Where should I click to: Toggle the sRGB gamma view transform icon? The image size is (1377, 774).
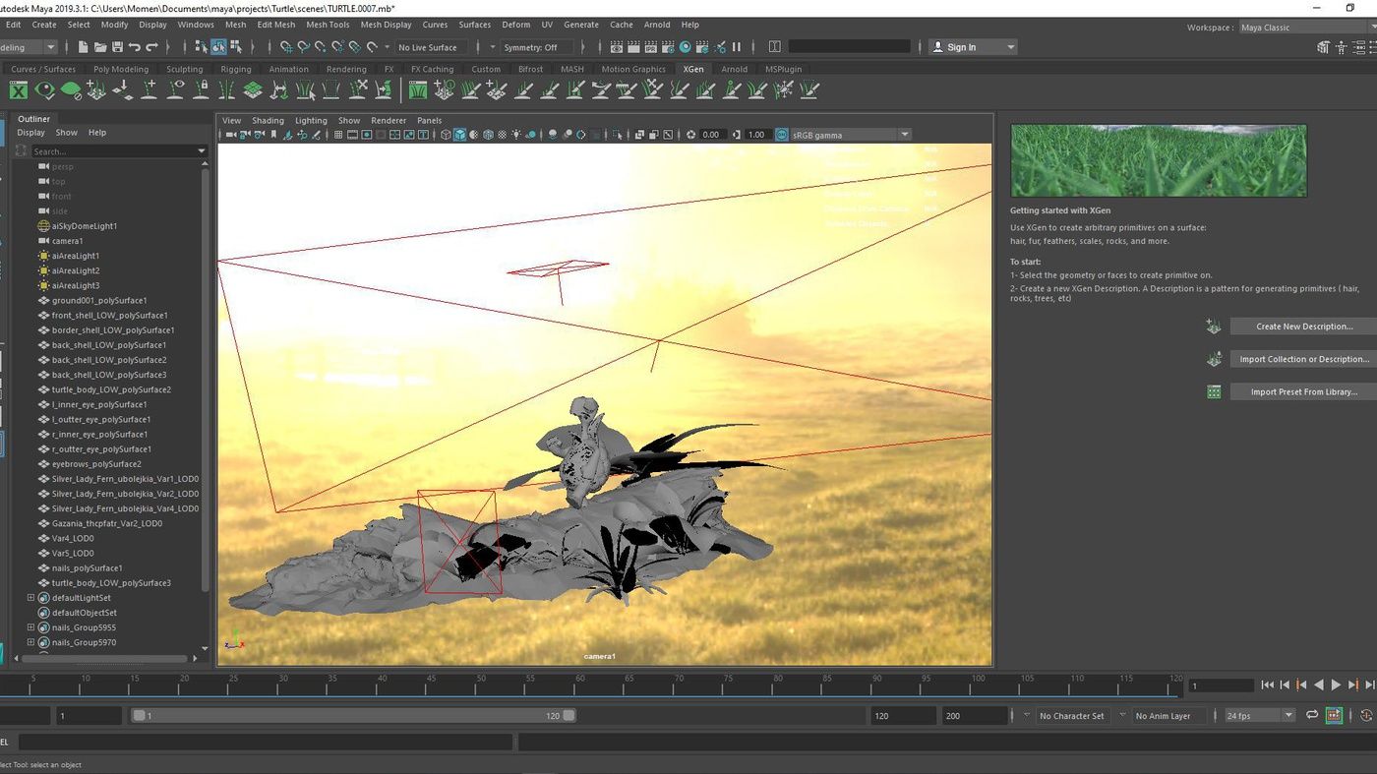pos(782,135)
